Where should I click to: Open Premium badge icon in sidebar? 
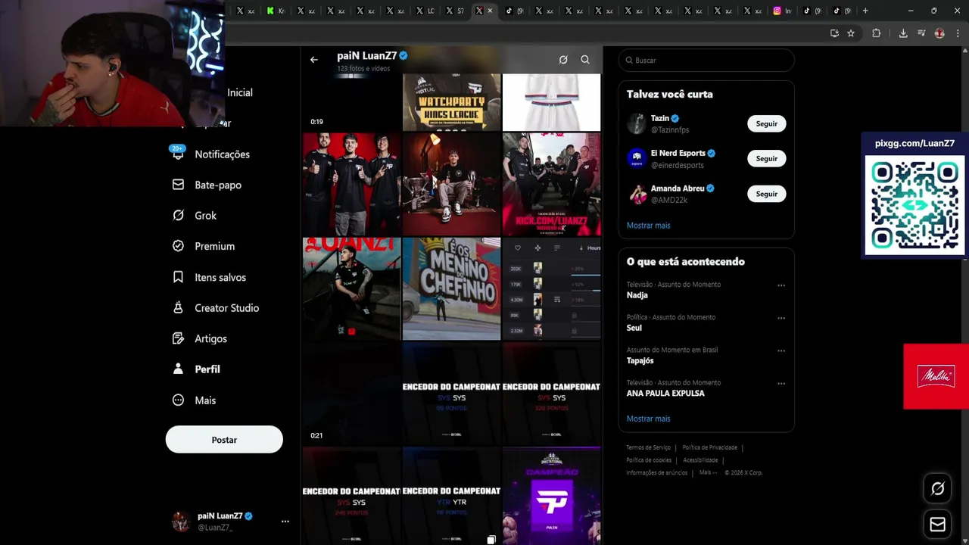tap(178, 246)
